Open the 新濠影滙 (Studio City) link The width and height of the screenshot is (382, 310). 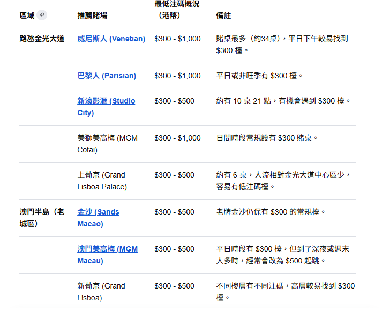pos(106,107)
